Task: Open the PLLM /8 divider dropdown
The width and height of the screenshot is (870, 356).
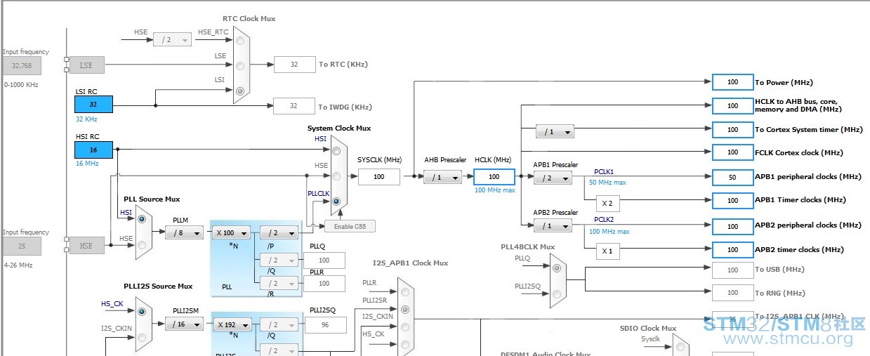Action: pos(185,232)
